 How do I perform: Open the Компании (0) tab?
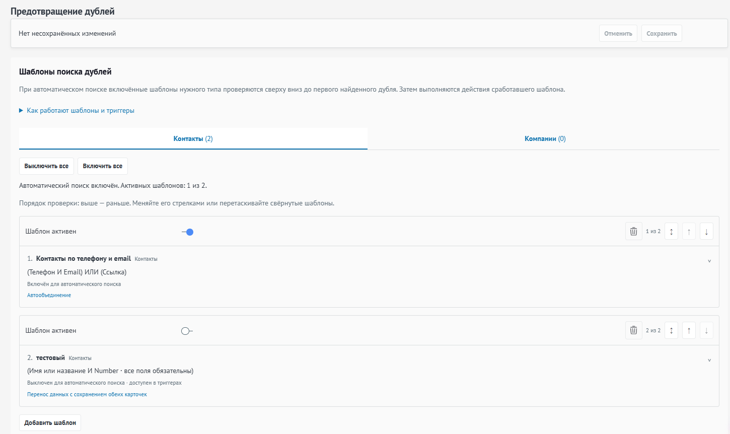coord(545,139)
